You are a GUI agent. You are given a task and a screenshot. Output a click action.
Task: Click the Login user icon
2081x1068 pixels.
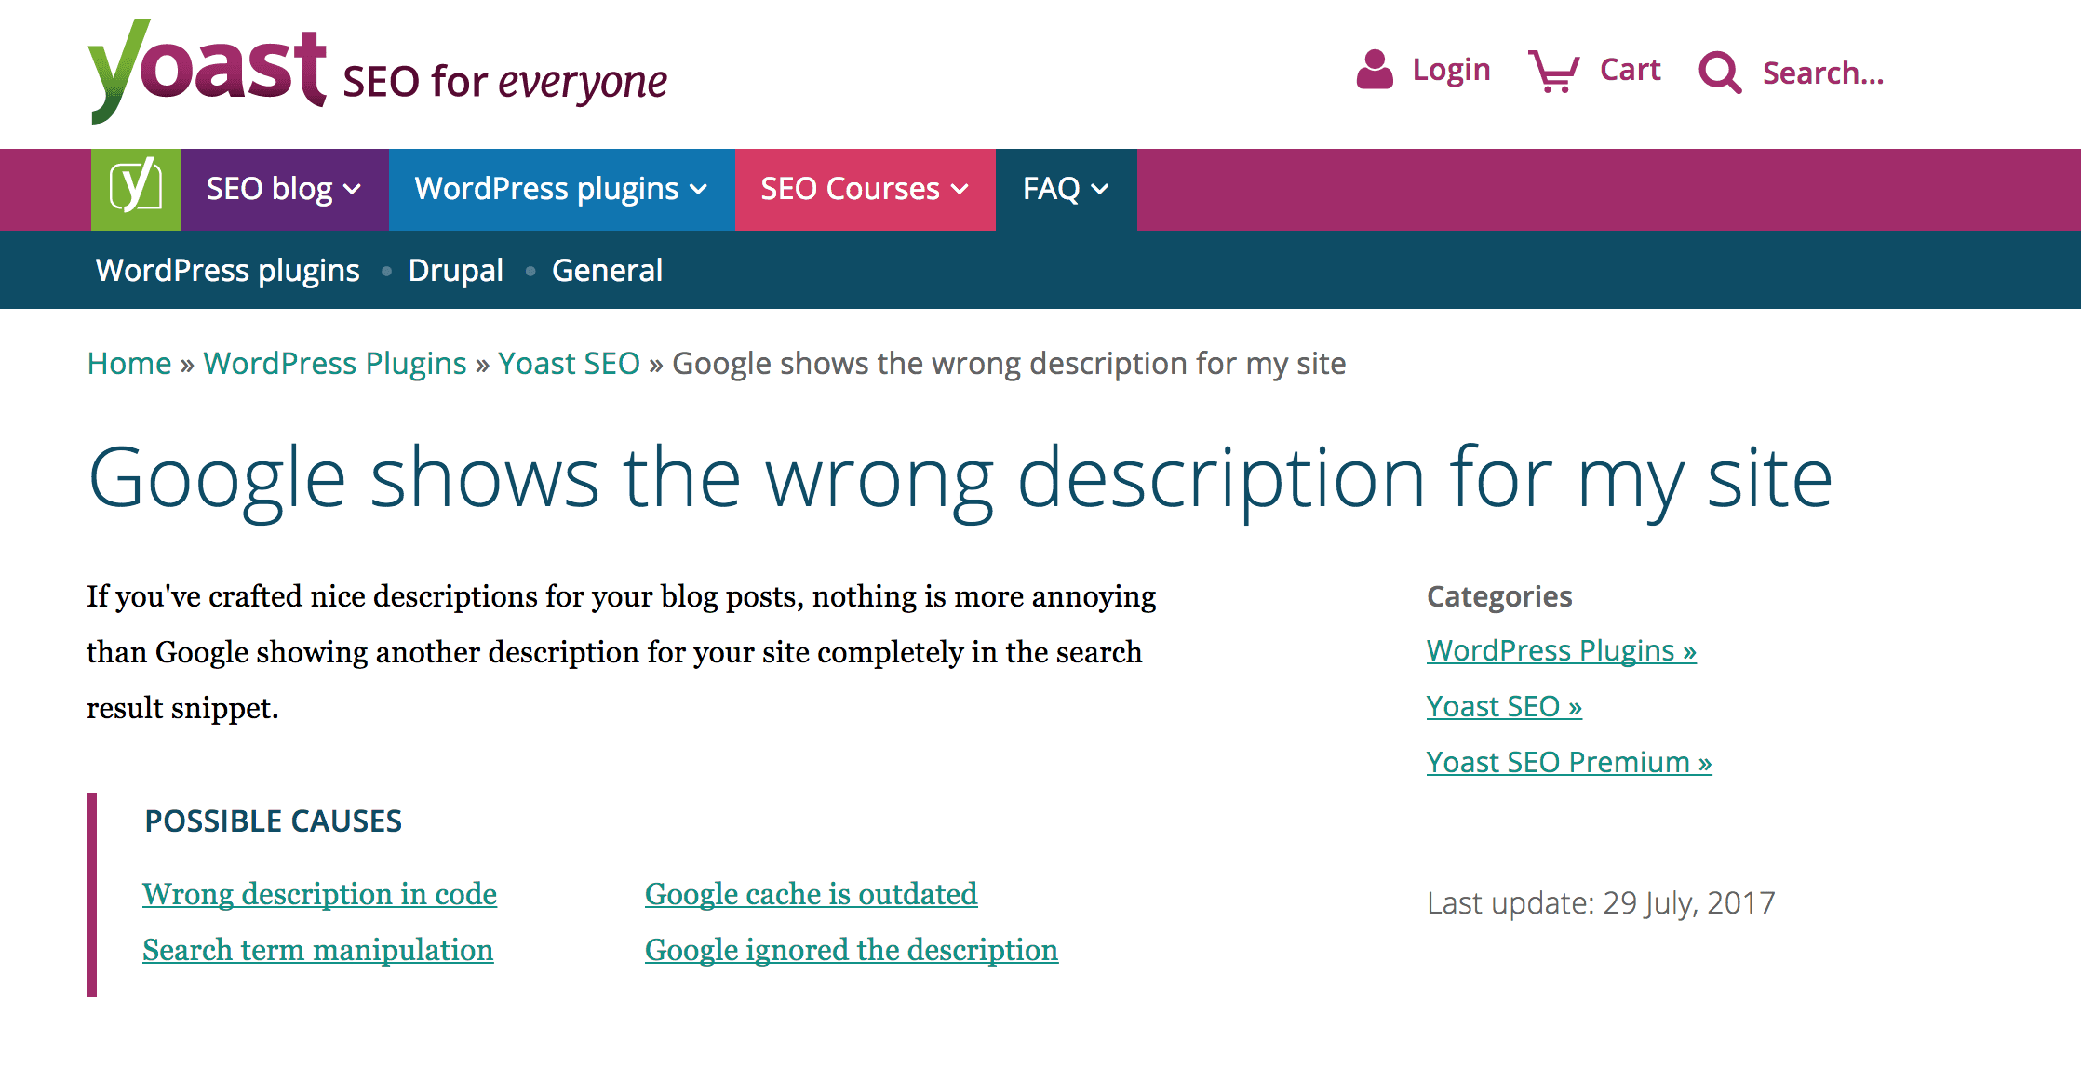click(x=1374, y=70)
